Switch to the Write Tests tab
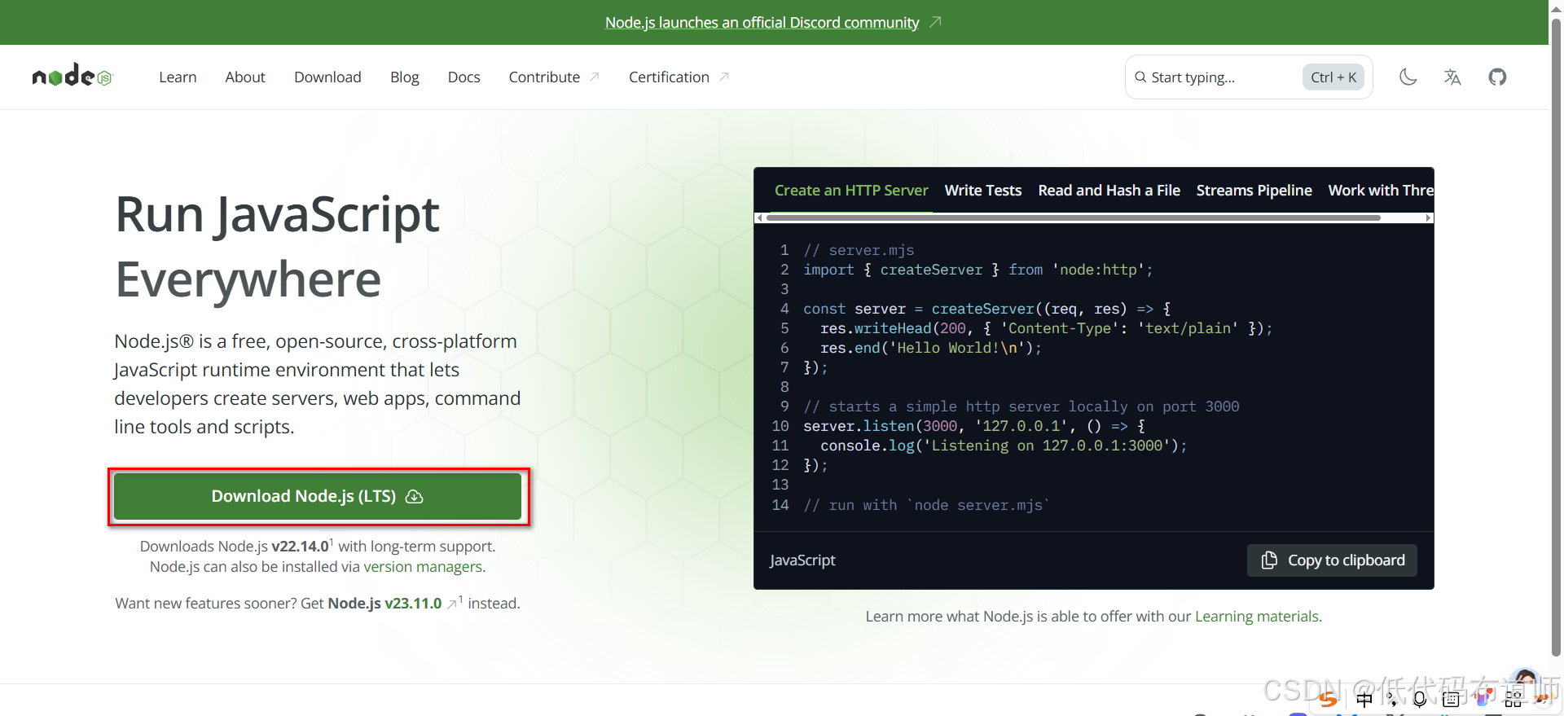 982,191
